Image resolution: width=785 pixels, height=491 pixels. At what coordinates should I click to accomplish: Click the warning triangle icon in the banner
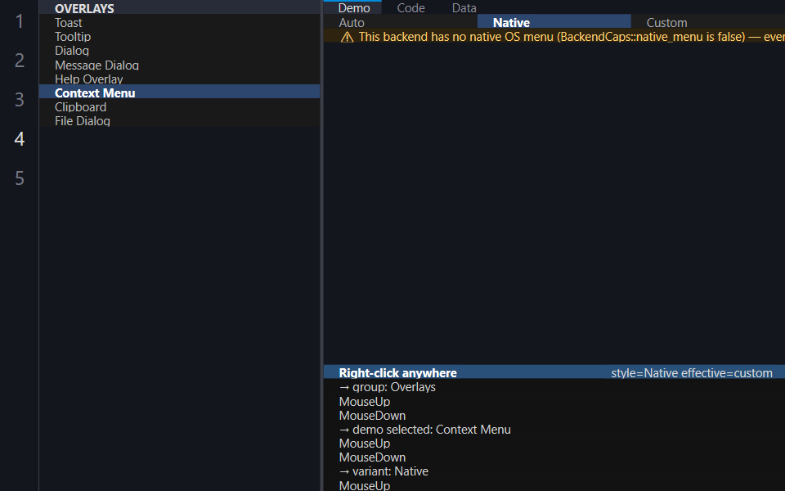pyautogui.click(x=347, y=37)
